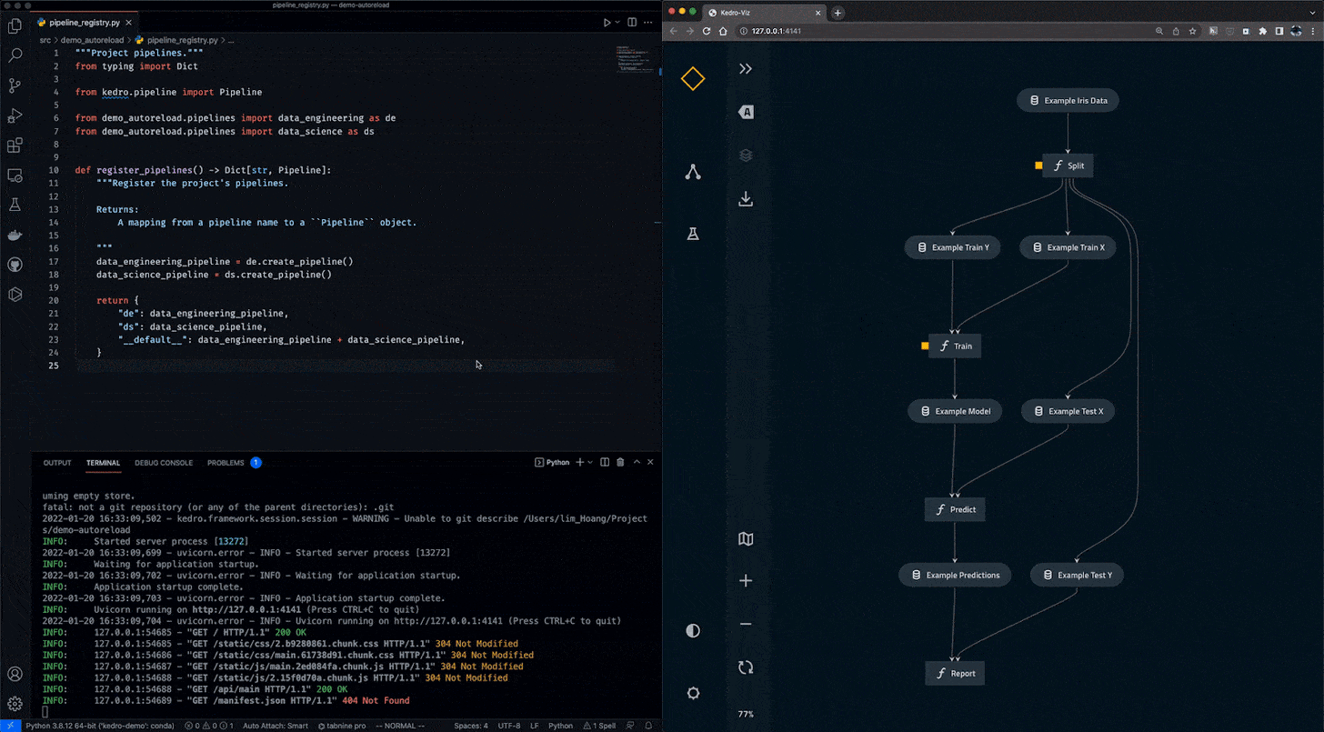Viewport: 1324px width, 732px height.
Task: Toggle the Kedro-Viz light/dark theme
Action: click(693, 630)
